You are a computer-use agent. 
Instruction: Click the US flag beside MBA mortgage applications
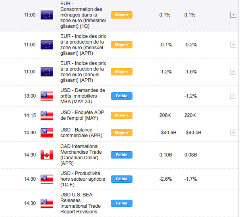coord(47,96)
